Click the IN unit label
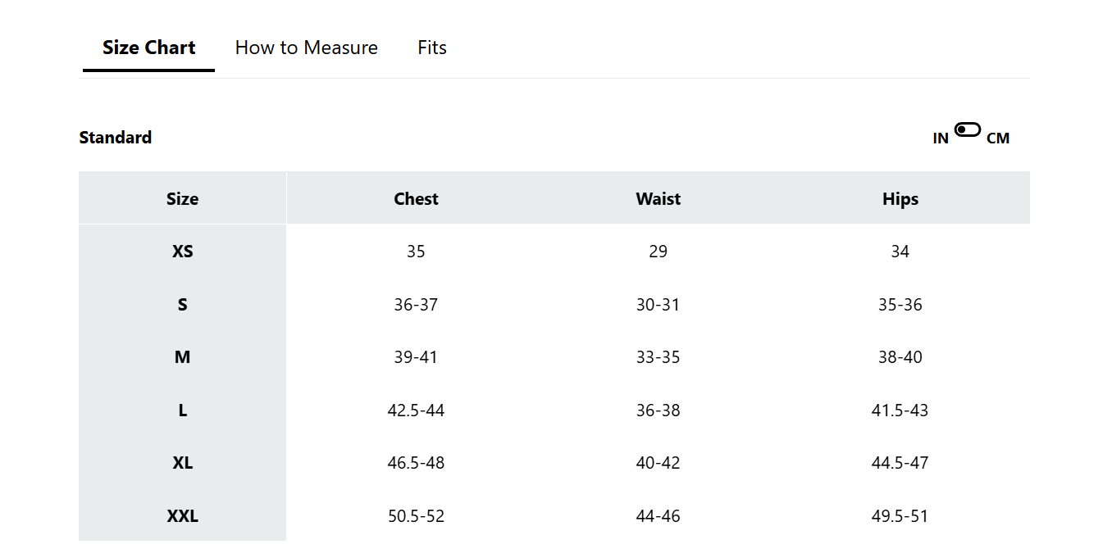The width and height of the screenshot is (1103, 558). 941,138
